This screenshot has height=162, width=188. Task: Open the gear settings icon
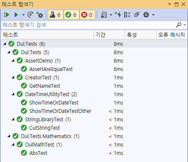[x=146, y=15]
